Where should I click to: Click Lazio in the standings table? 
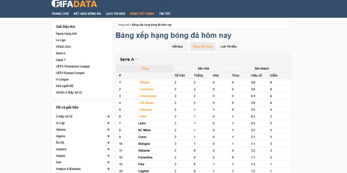pyautogui.click(x=142, y=123)
